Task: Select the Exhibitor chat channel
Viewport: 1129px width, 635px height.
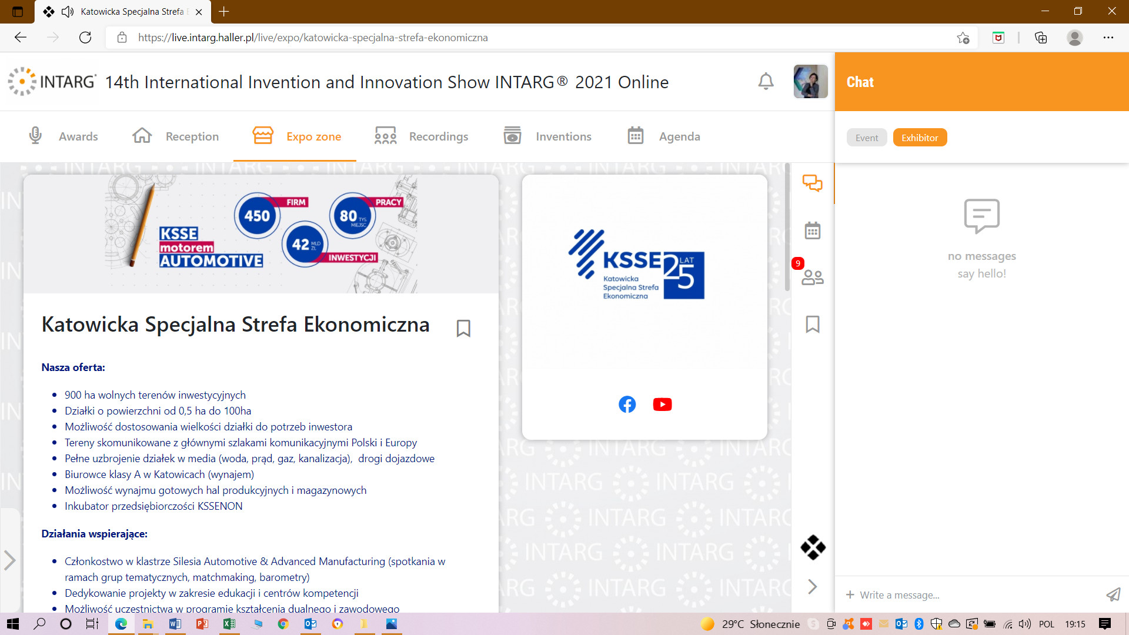Action: coord(920,138)
